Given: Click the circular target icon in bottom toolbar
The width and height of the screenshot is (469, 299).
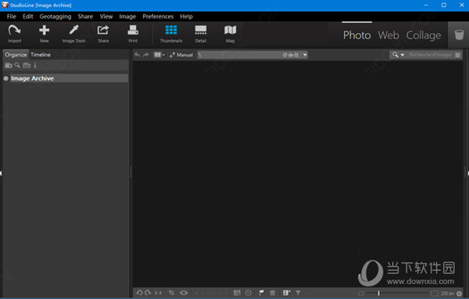Looking at the screenshot, I should click(x=249, y=293).
